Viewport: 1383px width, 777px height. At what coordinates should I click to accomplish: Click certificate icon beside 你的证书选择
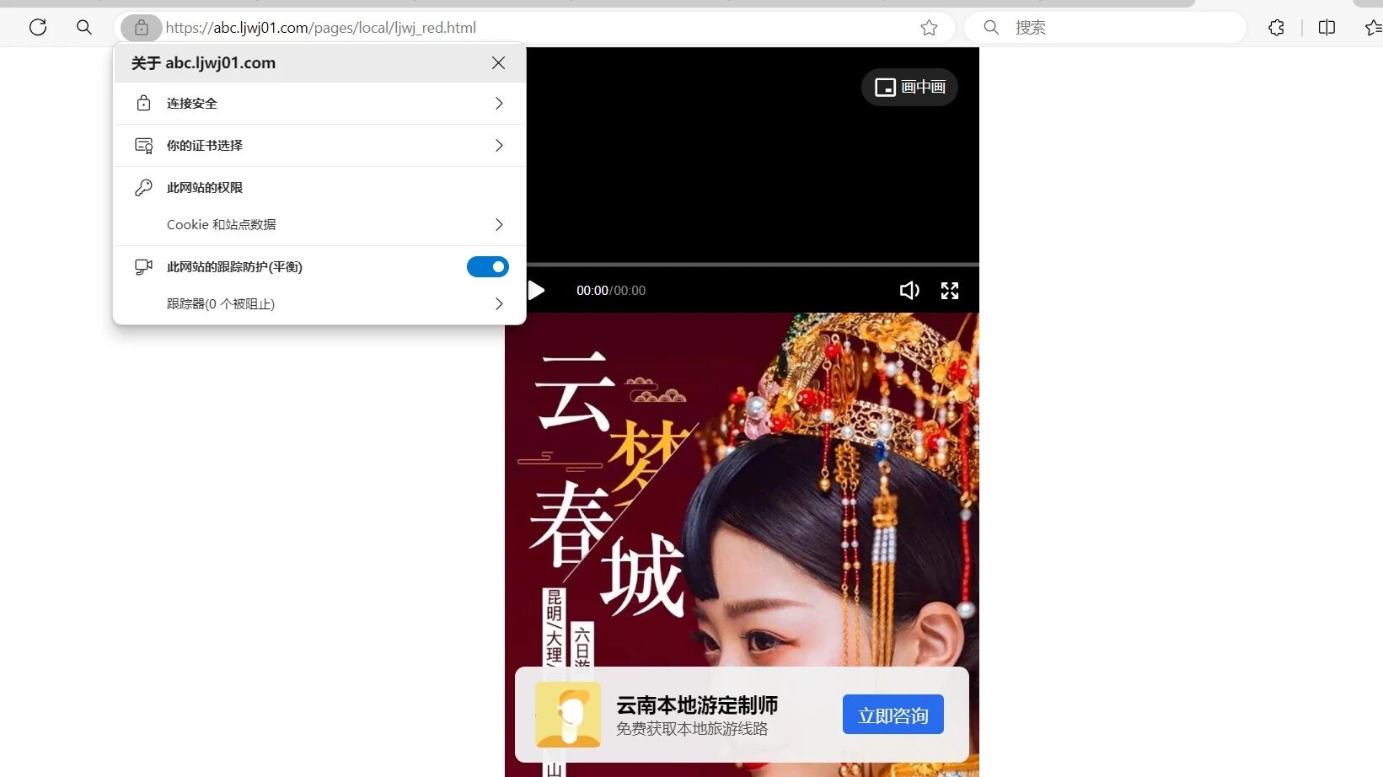click(144, 146)
